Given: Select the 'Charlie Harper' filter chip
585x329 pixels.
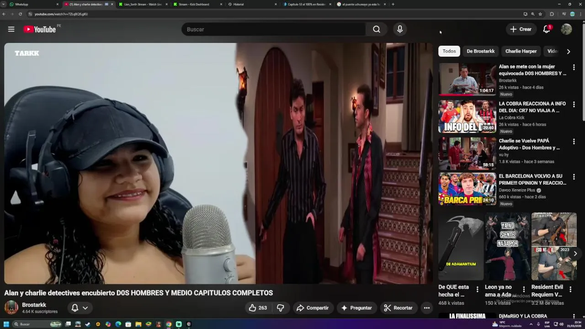Looking at the screenshot, I should [x=521, y=51].
